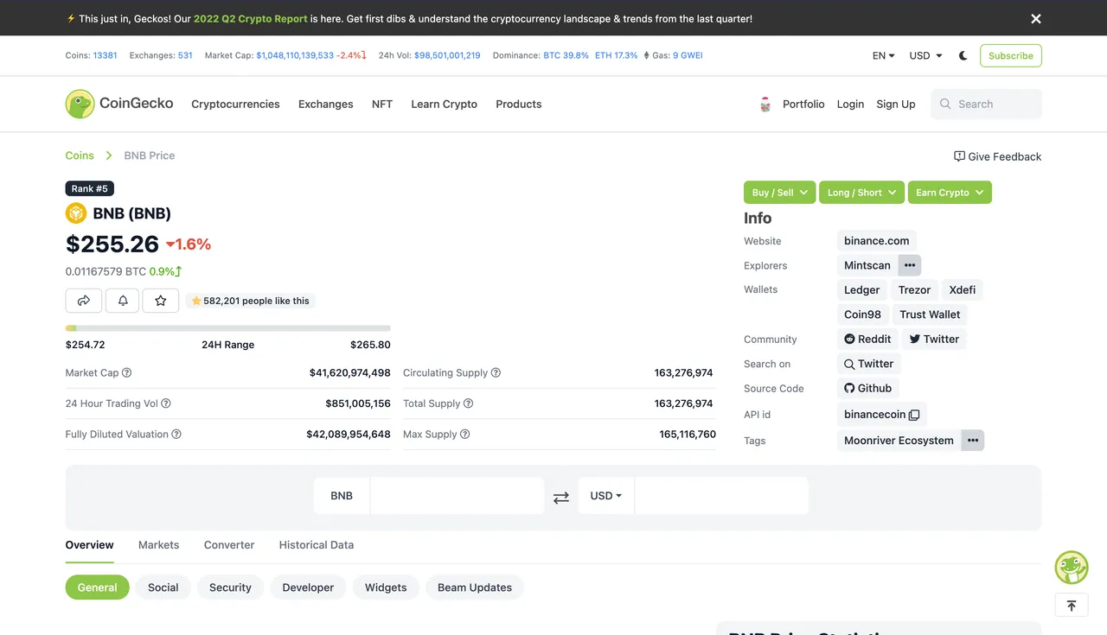Click the Give Feedback link

(x=998, y=156)
